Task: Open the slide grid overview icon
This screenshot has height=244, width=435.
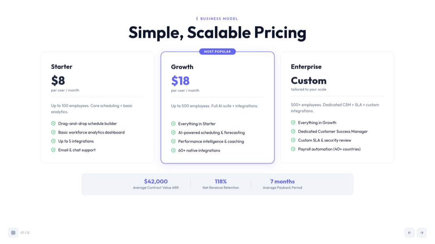Action: click(x=13, y=233)
